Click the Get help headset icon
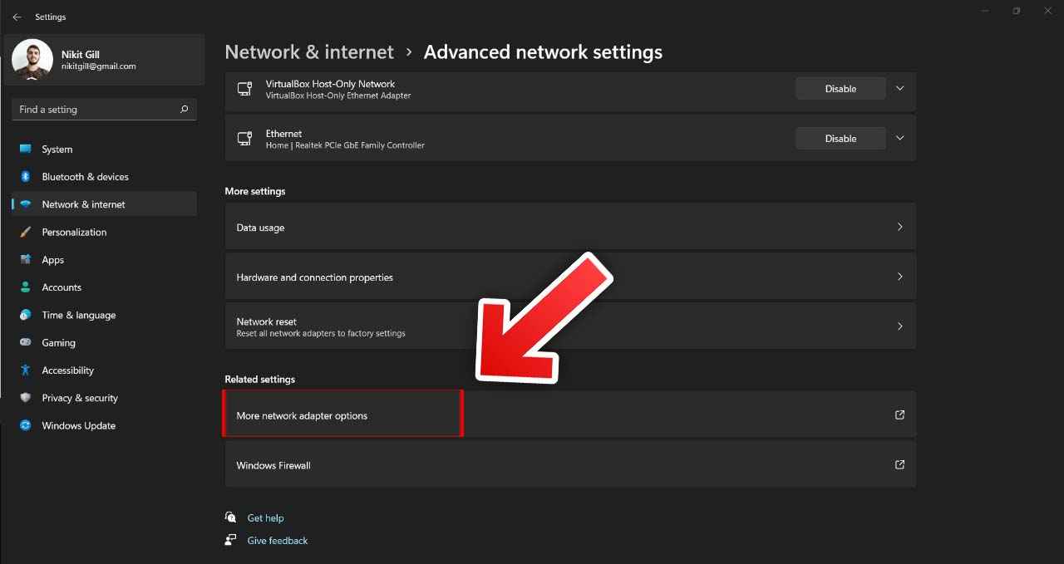The width and height of the screenshot is (1064, 564). pos(231,517)
